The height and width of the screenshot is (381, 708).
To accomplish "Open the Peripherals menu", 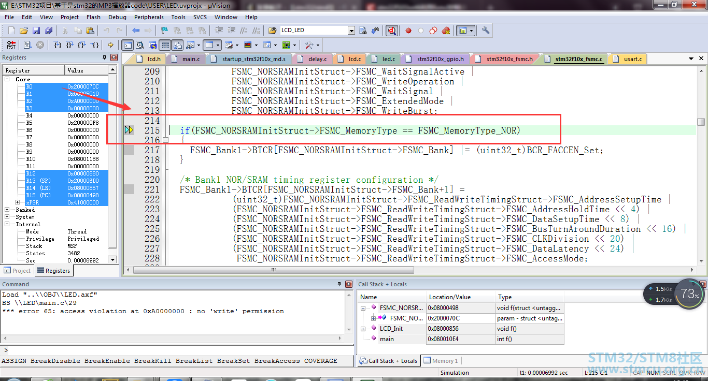I will tap(149, 17).
